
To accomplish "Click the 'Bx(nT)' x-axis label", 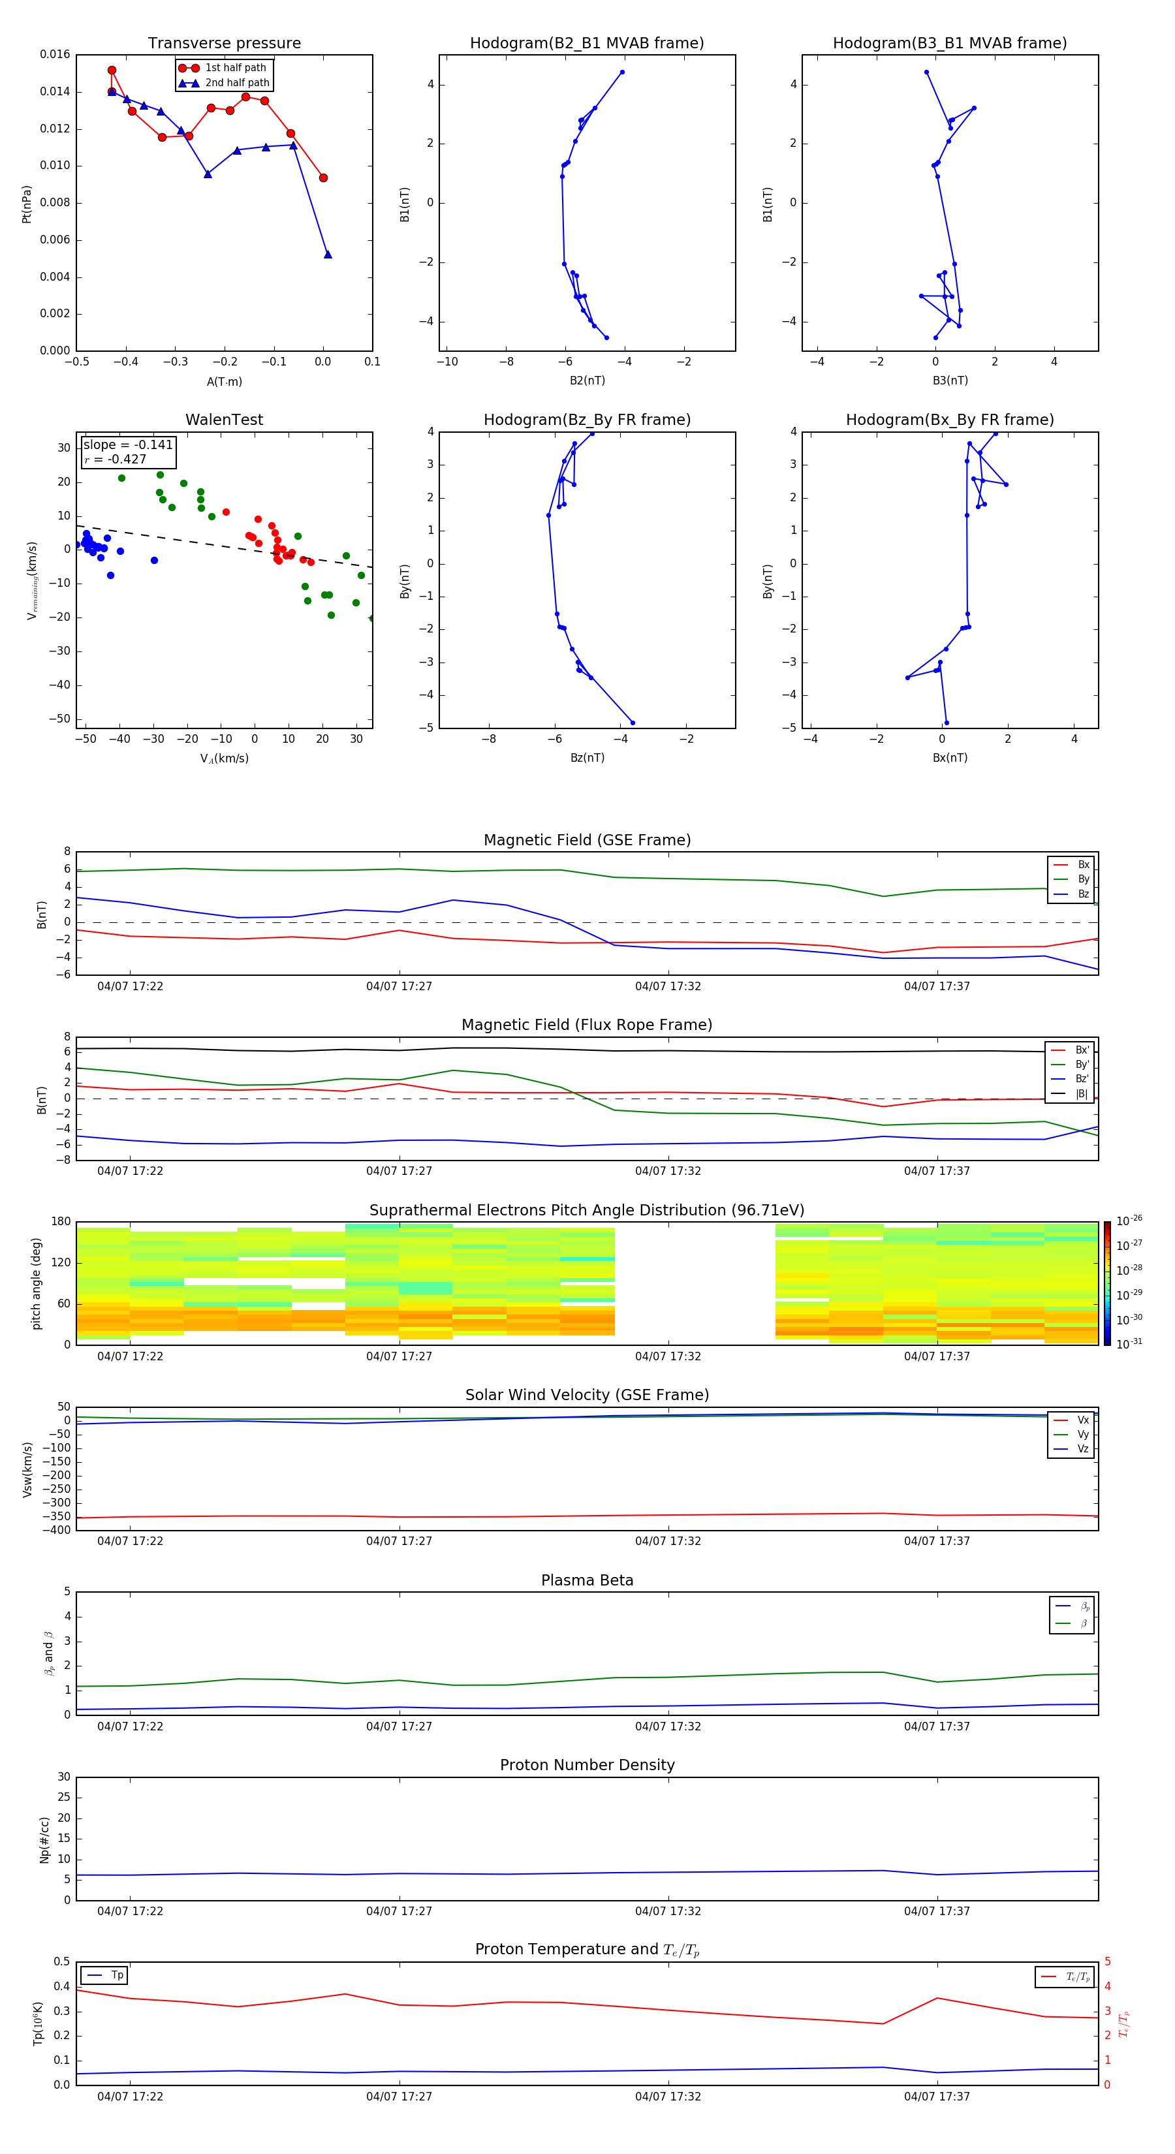I will [x=950, y=758].
